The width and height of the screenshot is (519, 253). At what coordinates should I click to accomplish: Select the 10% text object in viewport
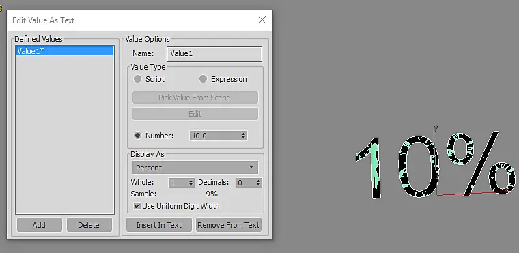[435, 164]
